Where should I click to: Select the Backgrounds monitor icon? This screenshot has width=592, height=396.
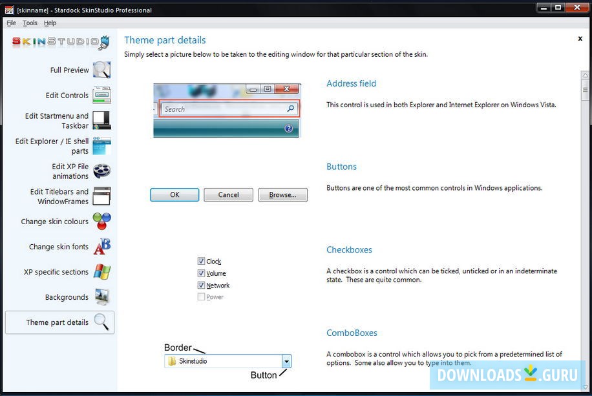click(x=101, y=297)
